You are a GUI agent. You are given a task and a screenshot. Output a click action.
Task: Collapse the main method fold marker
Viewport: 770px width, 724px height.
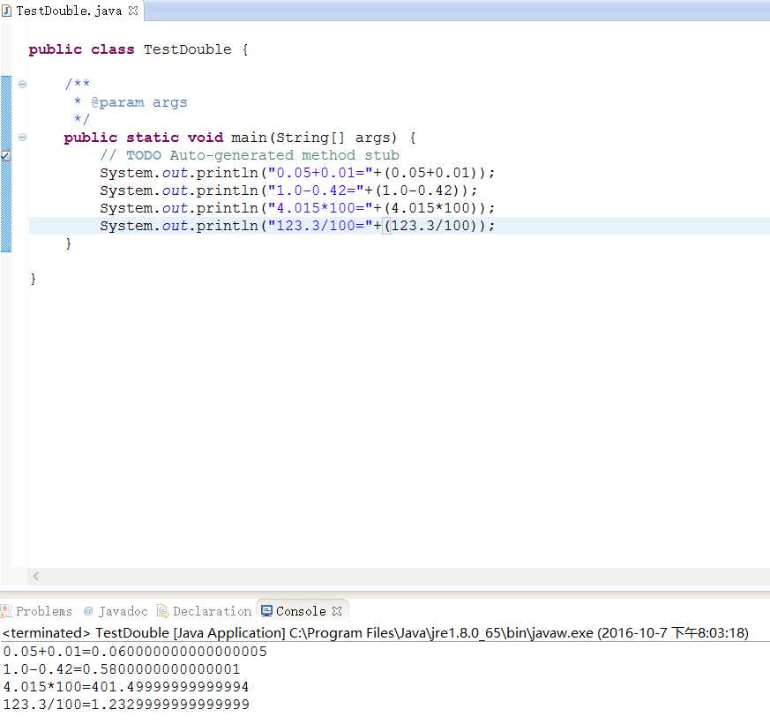[x=23, y=138]
